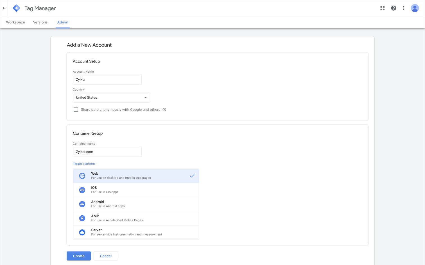The height and width of the screenshot is (265, 425).
Task: Click help icon beside share data option
Action: (x=164, y=110)
